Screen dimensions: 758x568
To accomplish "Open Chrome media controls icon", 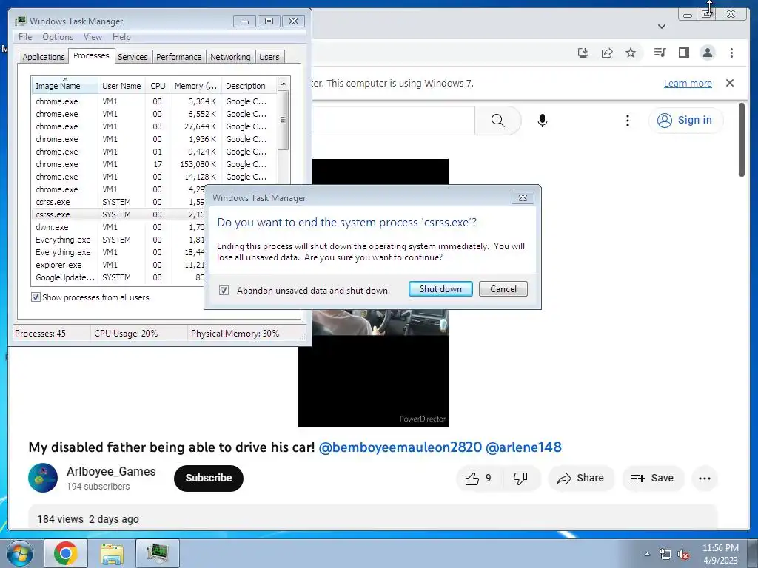I will click(x=660, y=53).
